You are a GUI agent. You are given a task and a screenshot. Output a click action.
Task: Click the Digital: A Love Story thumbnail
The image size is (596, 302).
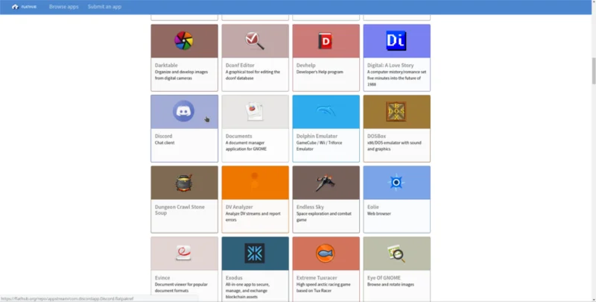click(x=397, y=41)
